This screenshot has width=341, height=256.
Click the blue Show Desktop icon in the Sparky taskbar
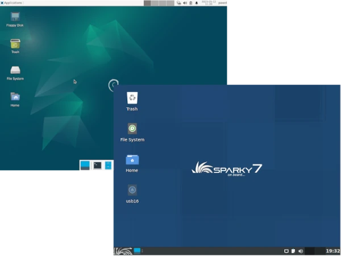(137, 251)
